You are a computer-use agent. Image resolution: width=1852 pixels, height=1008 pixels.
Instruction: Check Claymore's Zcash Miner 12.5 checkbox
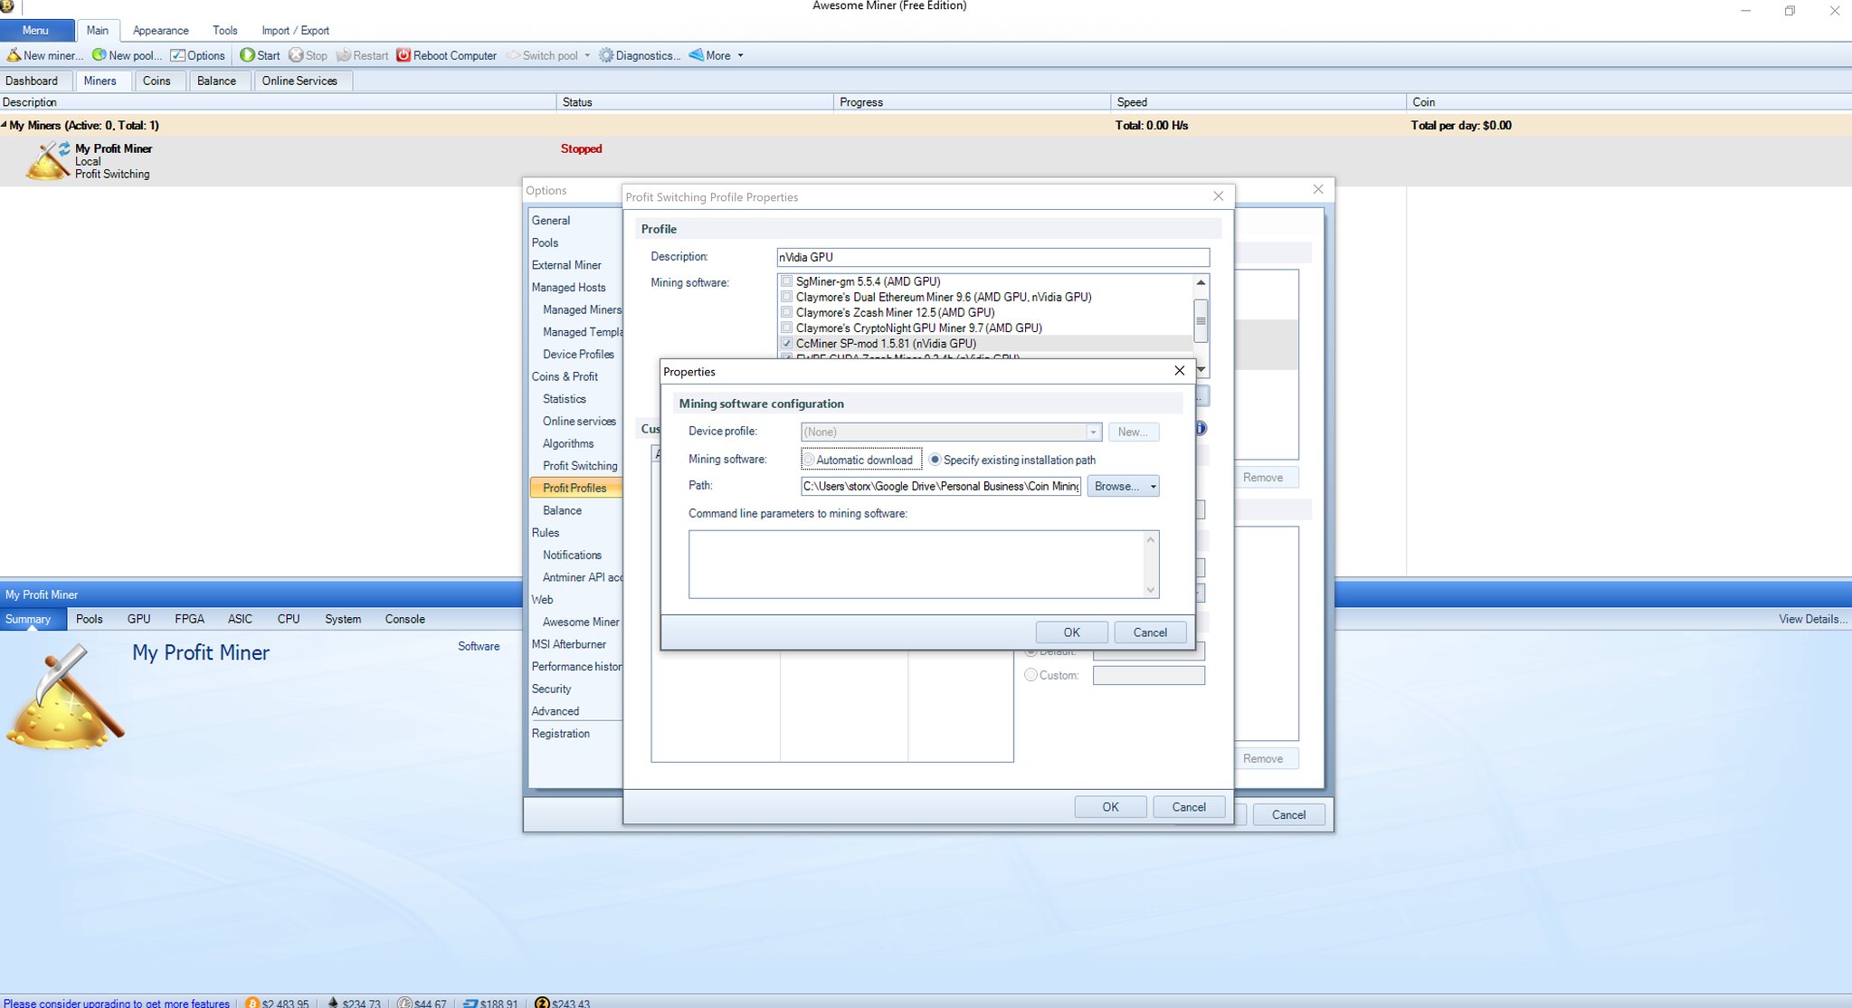coord(787,312)
